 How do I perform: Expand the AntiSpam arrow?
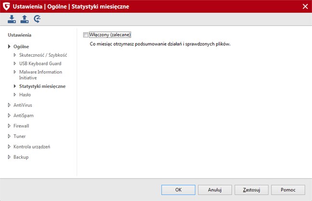pyautogui.click(x=9, y=115)
